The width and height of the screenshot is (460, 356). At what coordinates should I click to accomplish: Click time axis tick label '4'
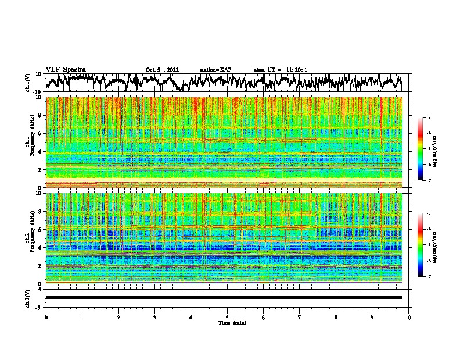point(191,318)
